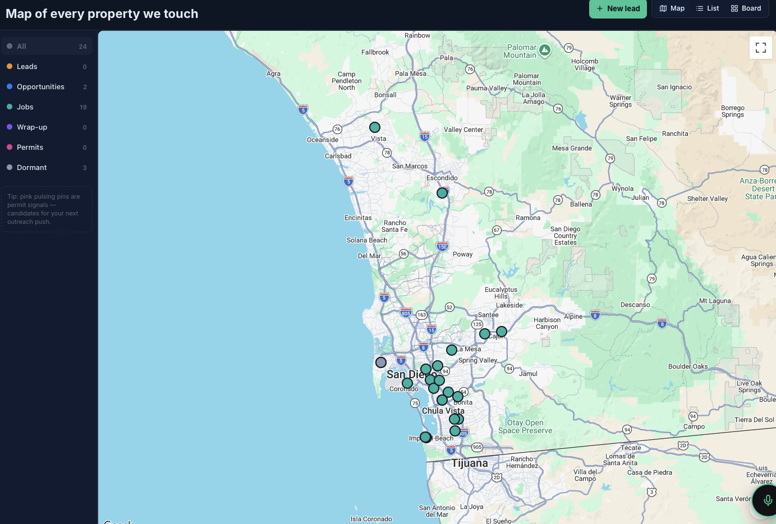Screen dimensions: 776x524
Task: Click the Jamul map label
Action: pos(528,374)
